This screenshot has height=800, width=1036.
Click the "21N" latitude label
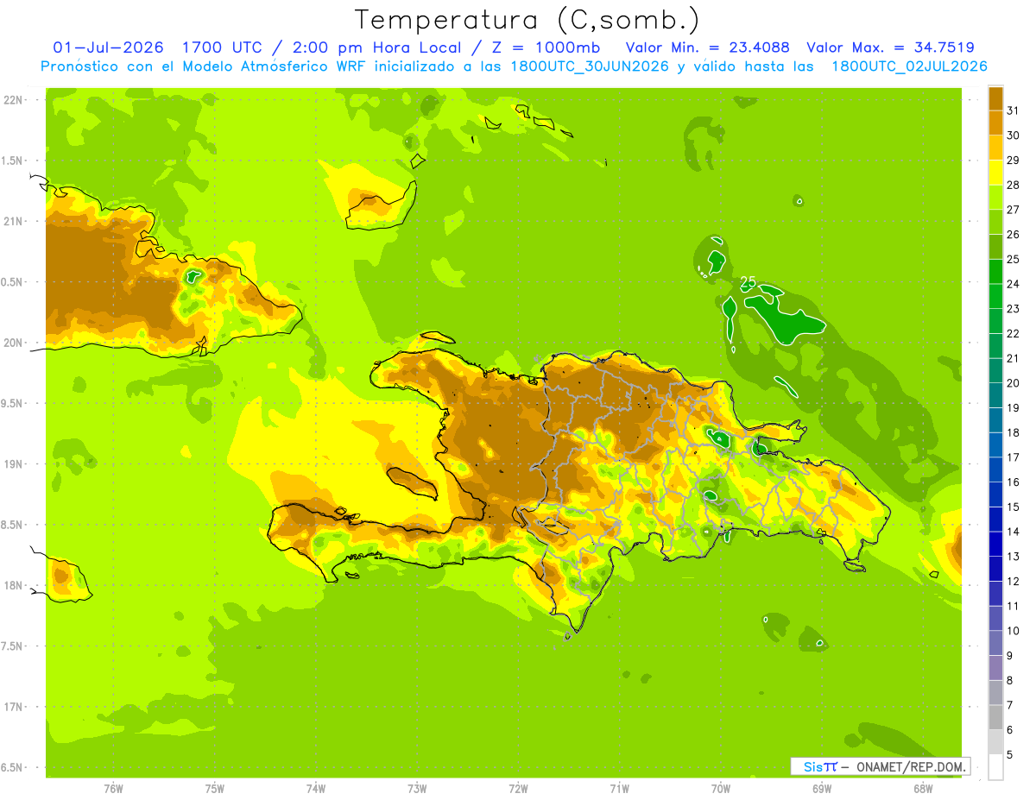pyautogui.click(x=14, y=221)
